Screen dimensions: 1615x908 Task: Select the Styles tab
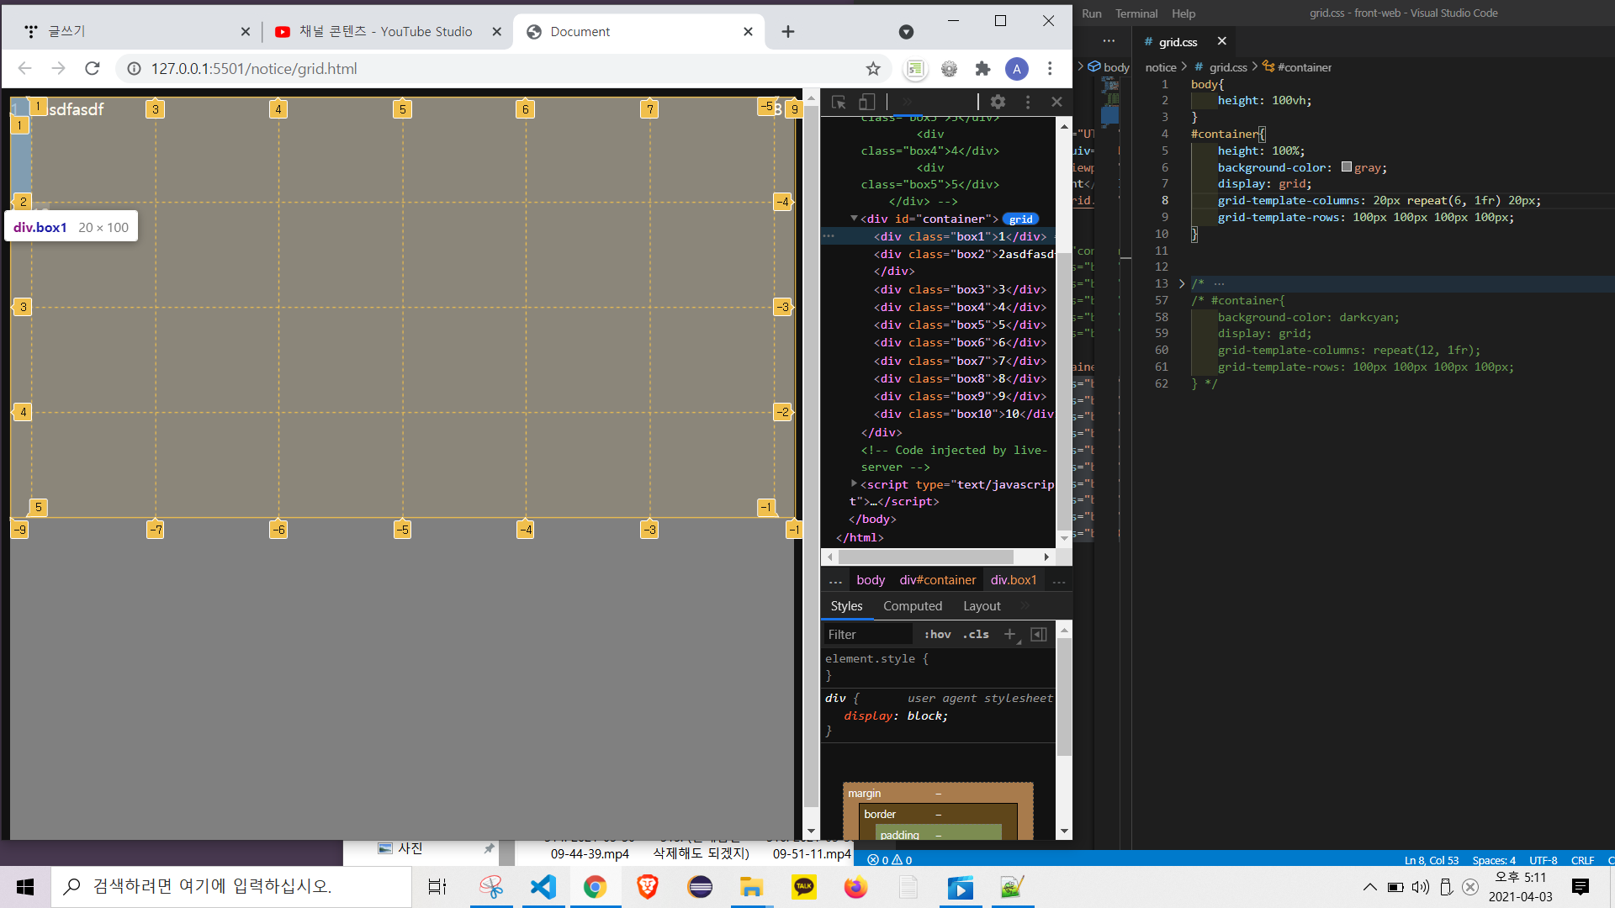point(846,606)
